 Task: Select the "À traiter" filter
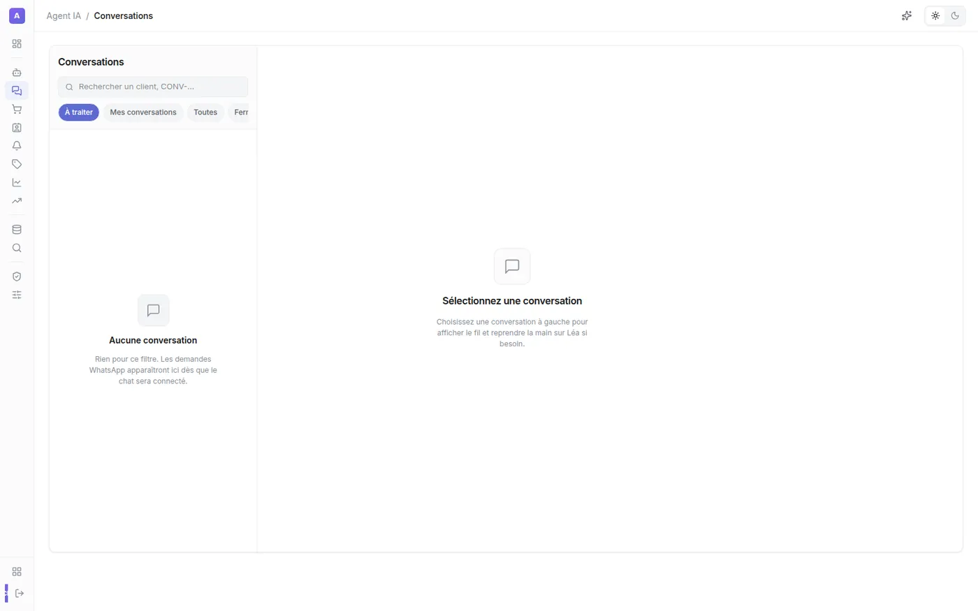79,112
